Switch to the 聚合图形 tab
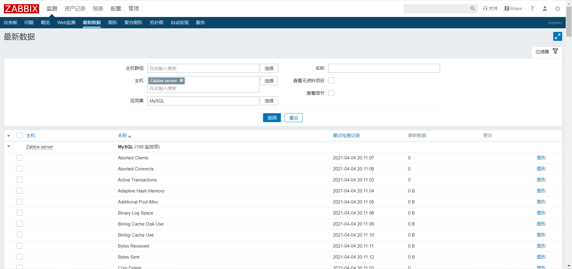Image resolution: width=572 pixels, height=269 pixels. point(133,23)
